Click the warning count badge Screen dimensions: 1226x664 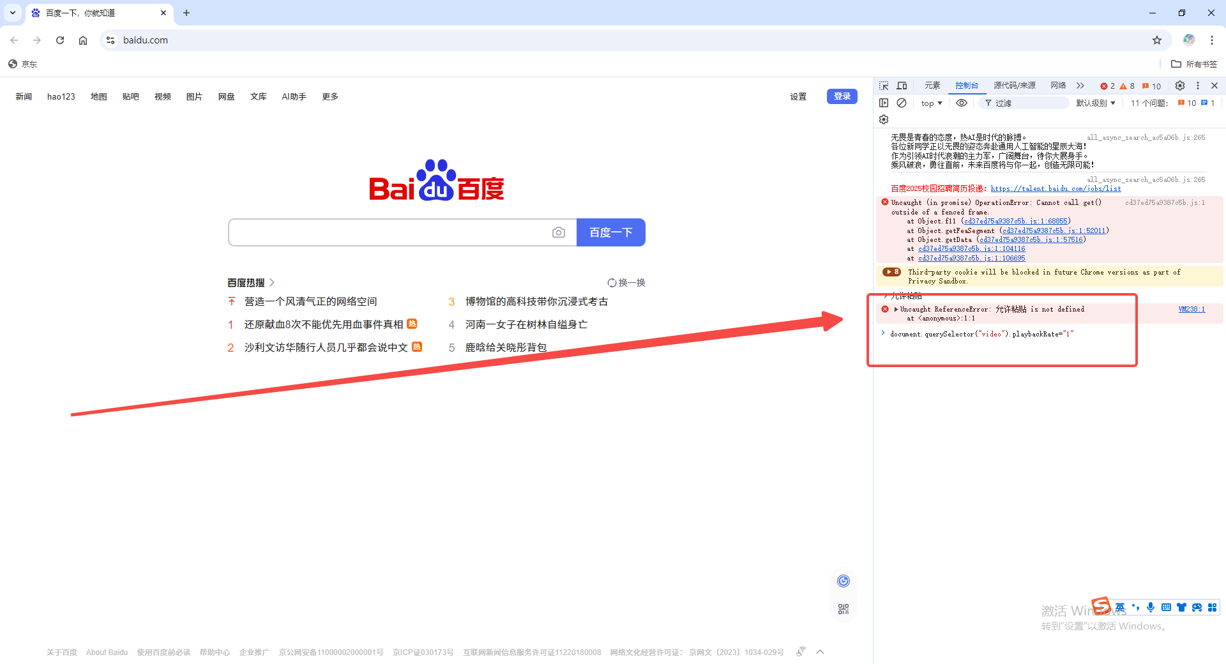click(1127, 86)
